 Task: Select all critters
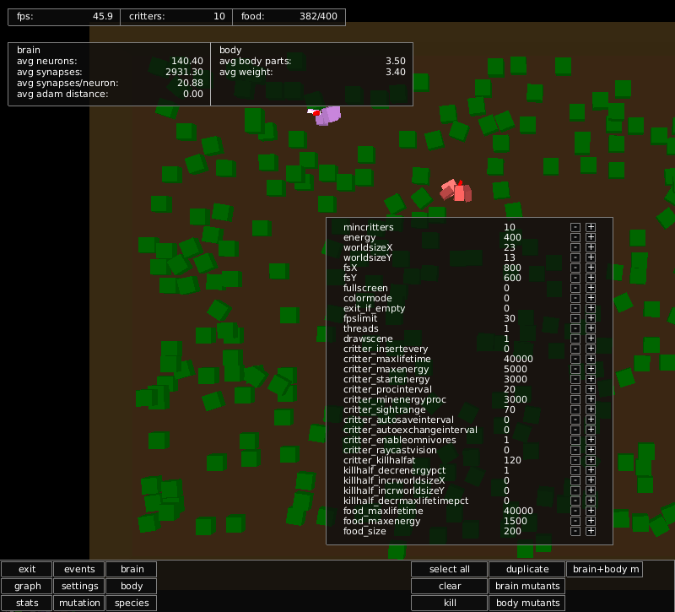click(450, 569)
